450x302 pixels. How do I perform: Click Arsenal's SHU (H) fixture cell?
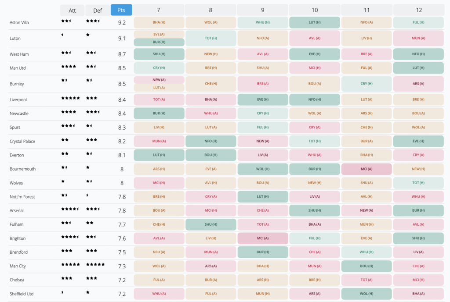point(315,210)
